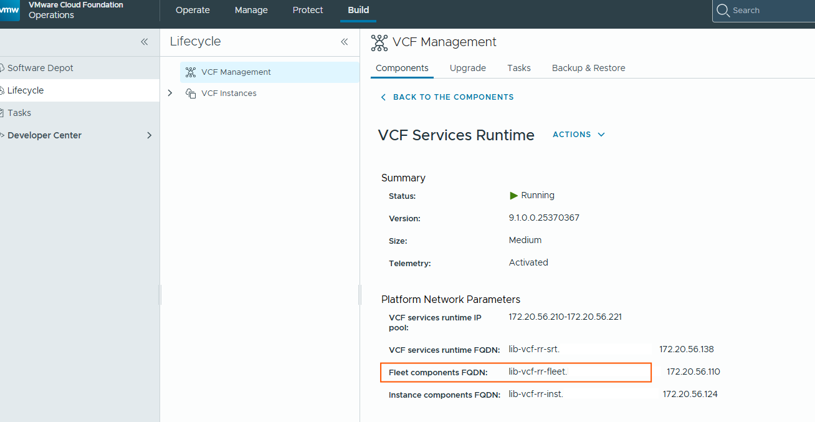
Task: Open Tasks in the left sidebar
Action: tap(80, 113)
